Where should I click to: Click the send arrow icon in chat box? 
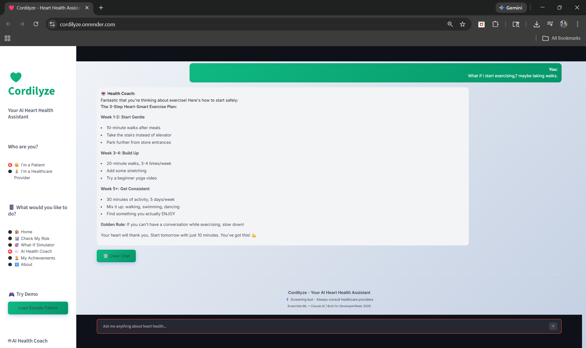553,326
